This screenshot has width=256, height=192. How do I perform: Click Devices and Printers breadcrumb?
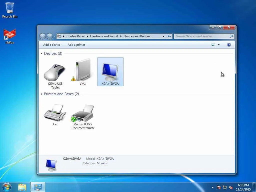[x=137, y=36]
